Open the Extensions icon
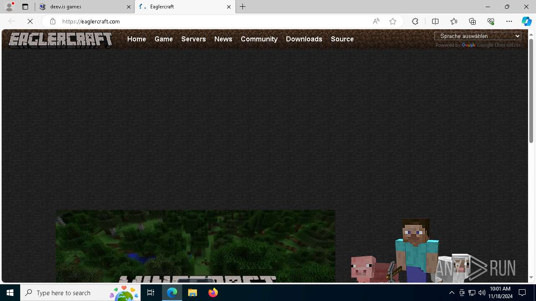The width and height of the screenshot is (536, 301). point(415,21)
